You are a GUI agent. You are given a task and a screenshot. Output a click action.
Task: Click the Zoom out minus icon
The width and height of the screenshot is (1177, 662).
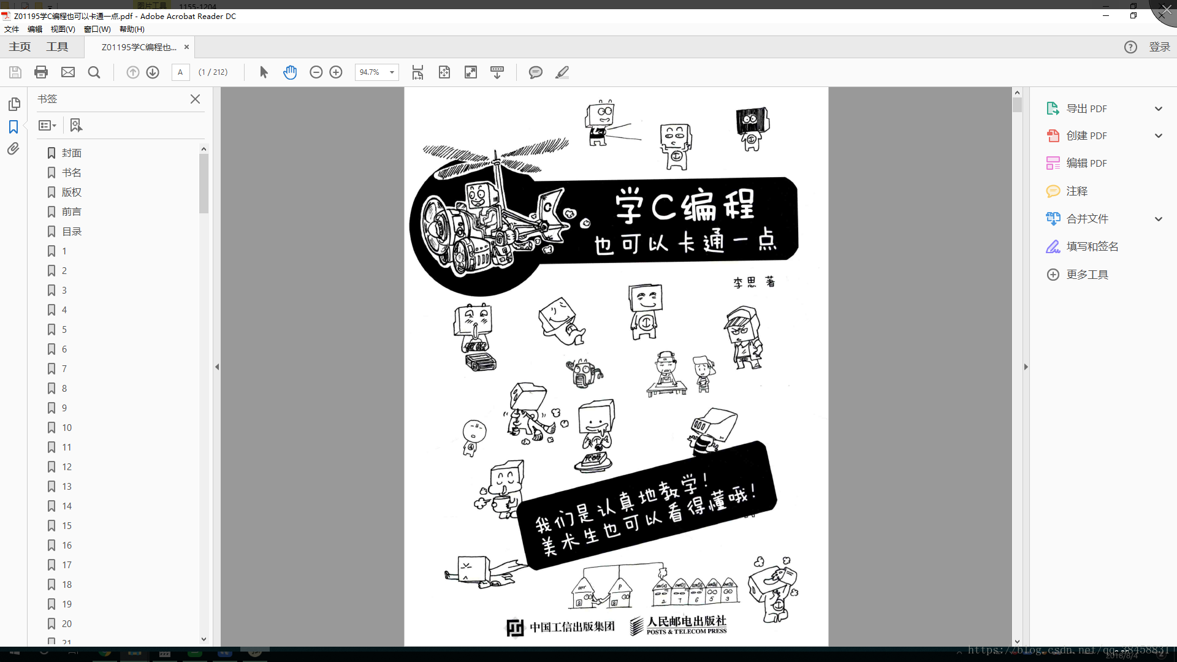[x=316, y=72]
